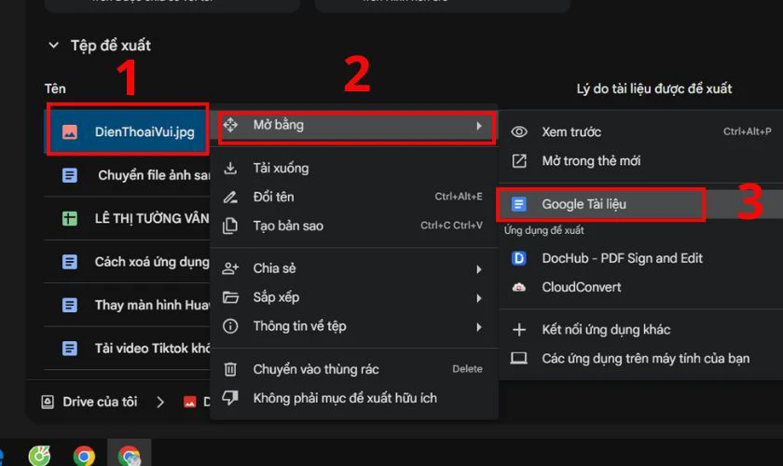Image resolution: width=783 pixels, height=466 pixels.
Task: Click the plus icon for connecting apps
Action: pos(519,330)
